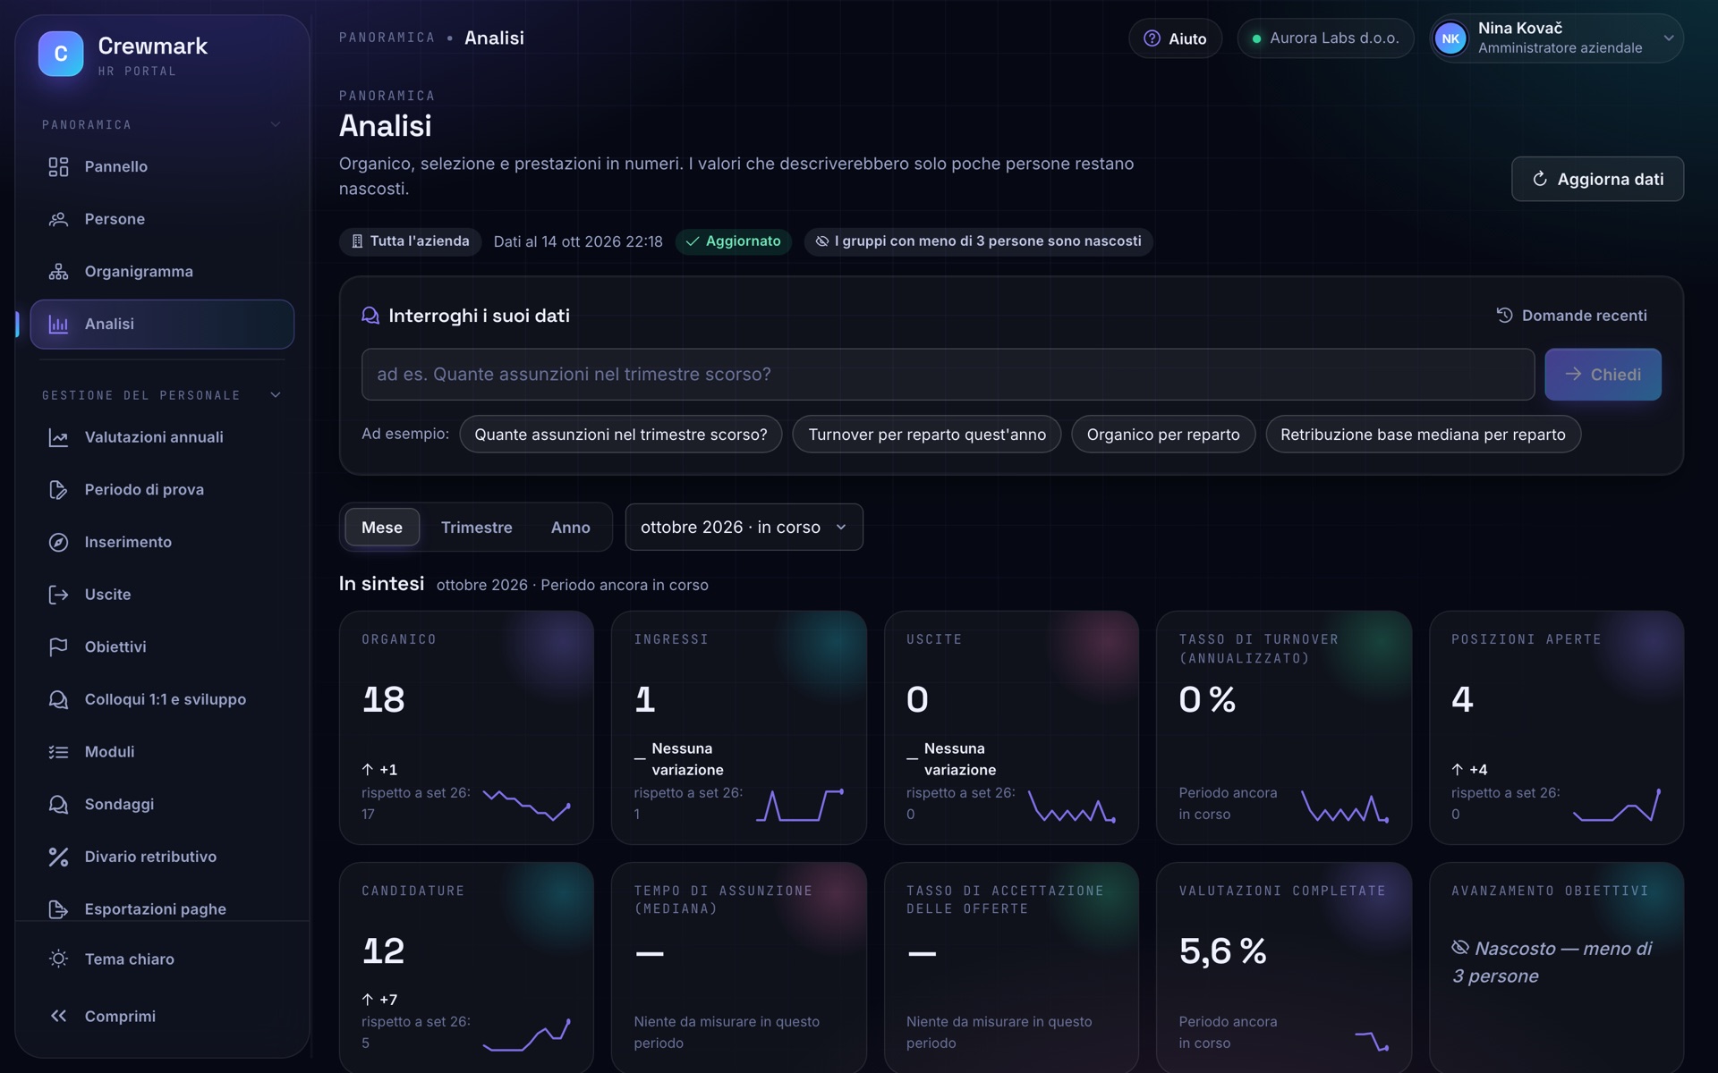Screen dimensions: 1718x1073
Task: Open the Periodo di prova icon
Action: coord(58,489)
